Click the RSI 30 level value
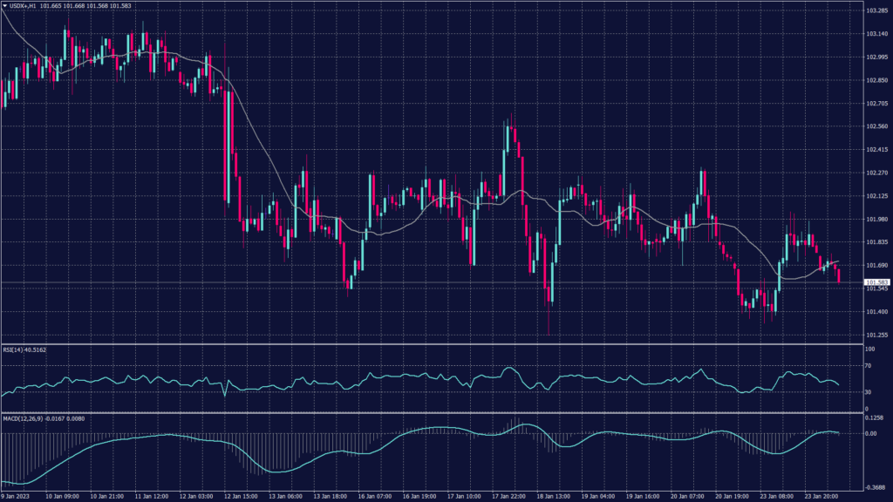Screen dimensions: 893x502 point(866,393)
